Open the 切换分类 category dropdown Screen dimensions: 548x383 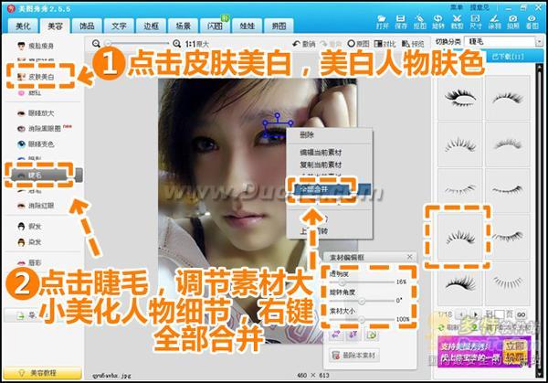[x=503, y=42]
